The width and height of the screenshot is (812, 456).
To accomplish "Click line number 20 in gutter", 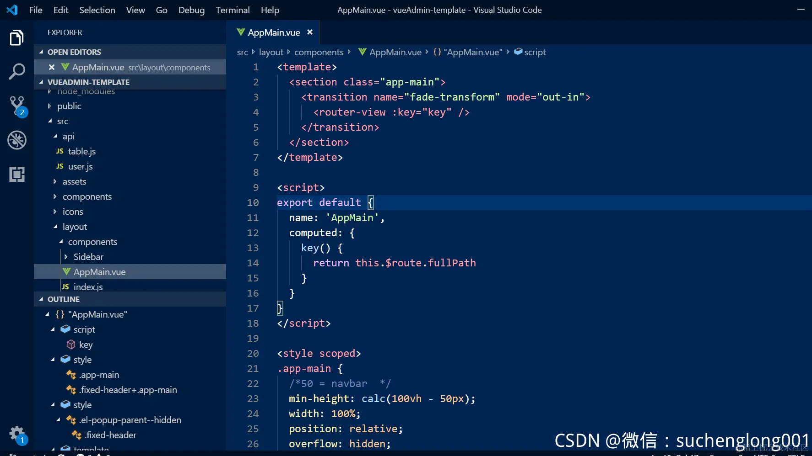I will pyautogui.click(x=253, y=353).
